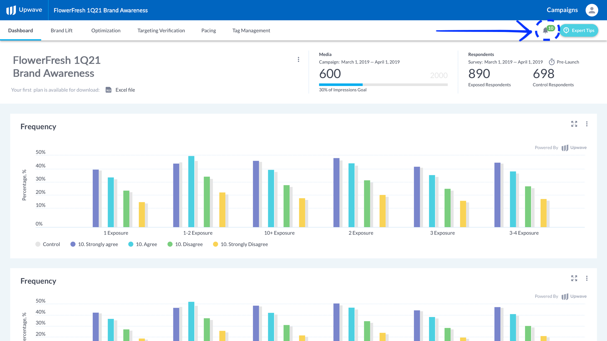This screenshot has height=341, width=607.
Task: Open second Frequency chart options menu
Action: pos(587,278)
